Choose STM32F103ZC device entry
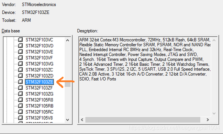This screenshot has width=223, height=134. (x=39, y=70)
